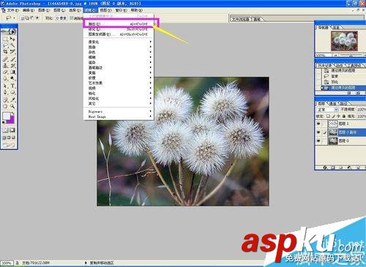Select the Magic Wand tool
Viewport: 366px width, 267px height.
pos(12,45)
